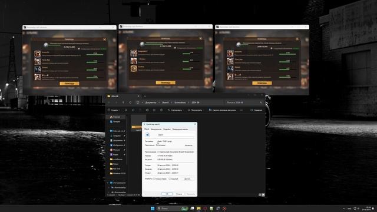The image size is (377, 212).
Task: Switch Explorer to large thumbnails view icon
Action: 263,195
